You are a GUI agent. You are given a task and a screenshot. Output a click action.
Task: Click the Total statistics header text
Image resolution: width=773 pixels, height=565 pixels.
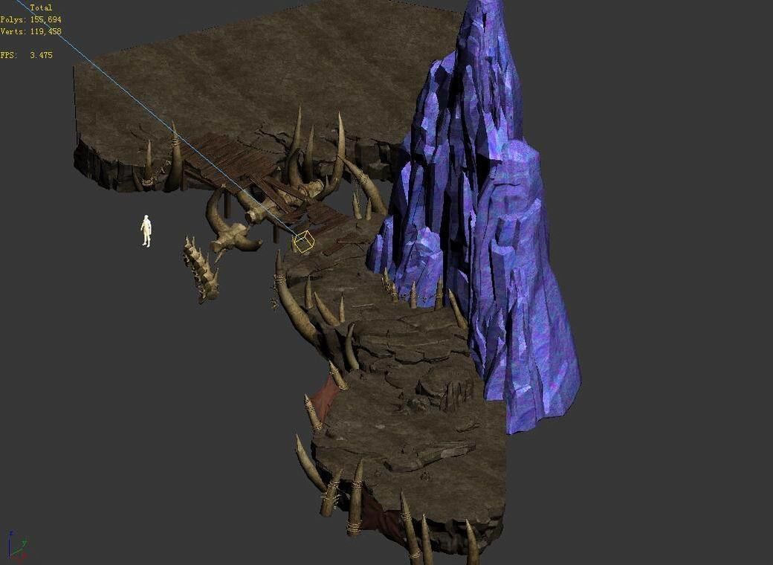point(41,8)
